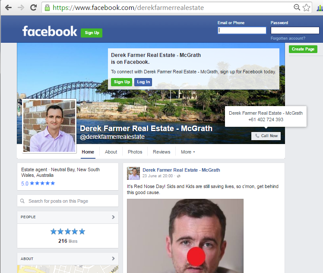
Task: Click the browser extension icon at the toolbar's right end
Action: (320, 8)
